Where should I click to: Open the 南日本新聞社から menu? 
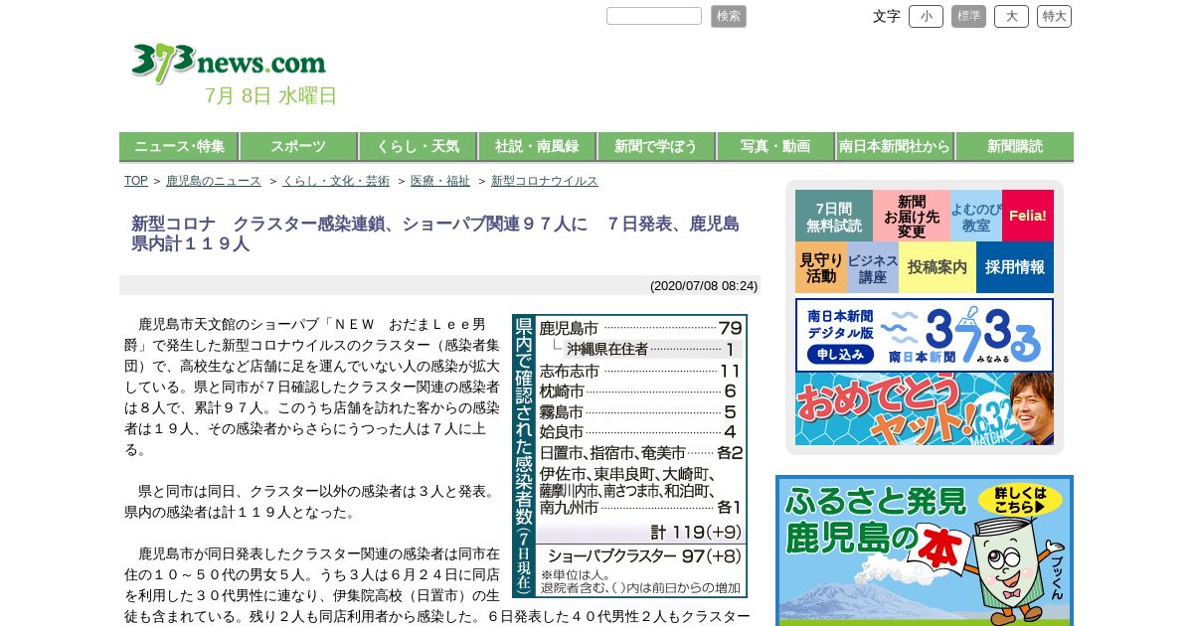pos(895,146)
